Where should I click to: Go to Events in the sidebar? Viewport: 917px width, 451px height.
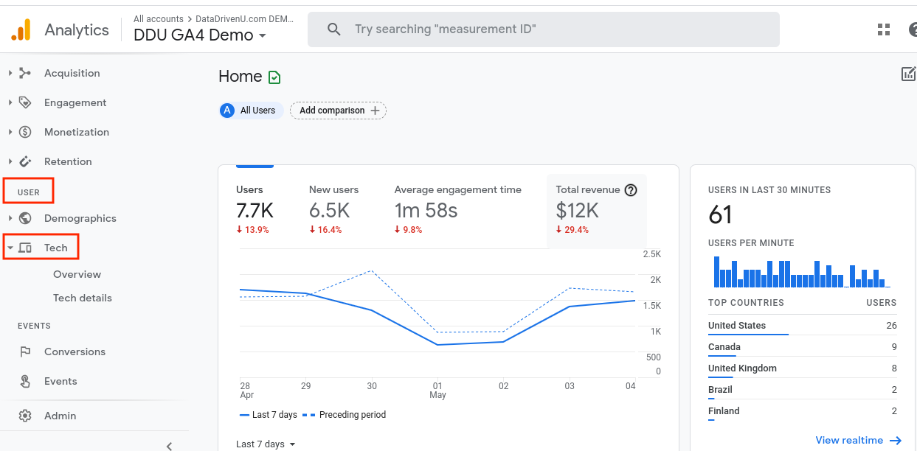60,381
